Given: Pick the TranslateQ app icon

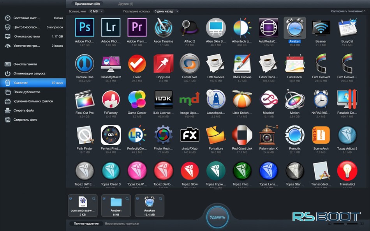Looking at the screenshot, I should coord(347,171).
